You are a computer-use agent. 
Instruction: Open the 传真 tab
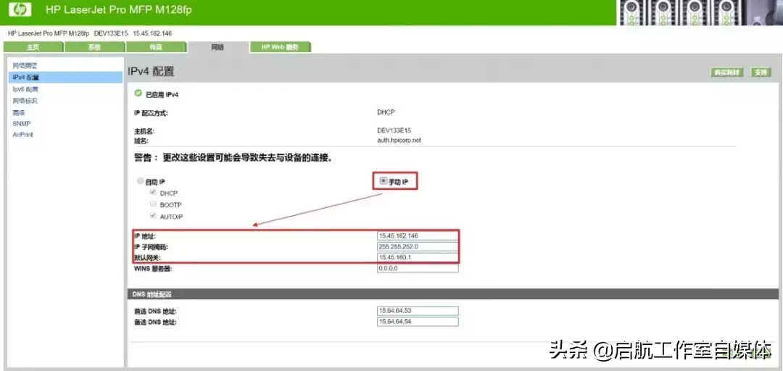(156, 47)
